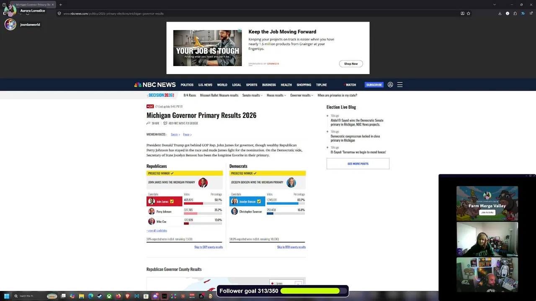Open Missouri Ballot Measure results link
The height and width of the screenshot is (301, 536).
pos(219,95)
